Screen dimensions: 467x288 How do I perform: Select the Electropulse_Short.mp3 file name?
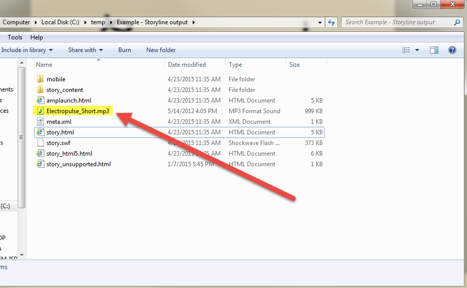(x=78, y=111)
